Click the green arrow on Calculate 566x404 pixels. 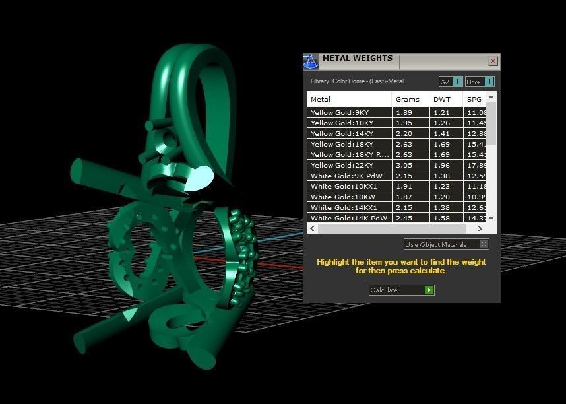coord(429,290)
